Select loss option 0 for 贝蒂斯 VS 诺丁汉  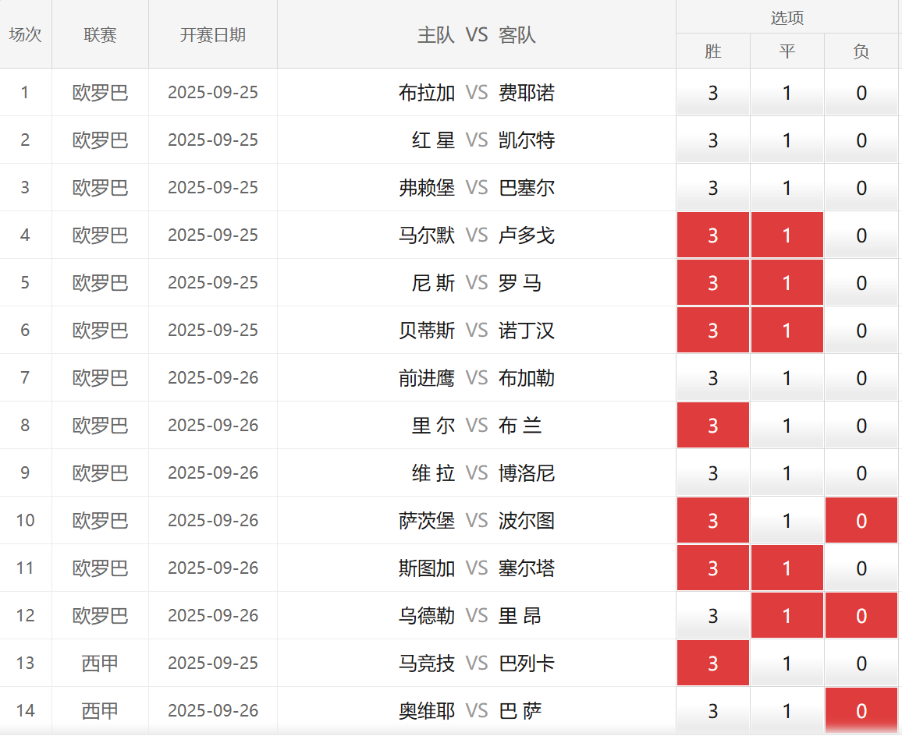[x=861, y=331]
